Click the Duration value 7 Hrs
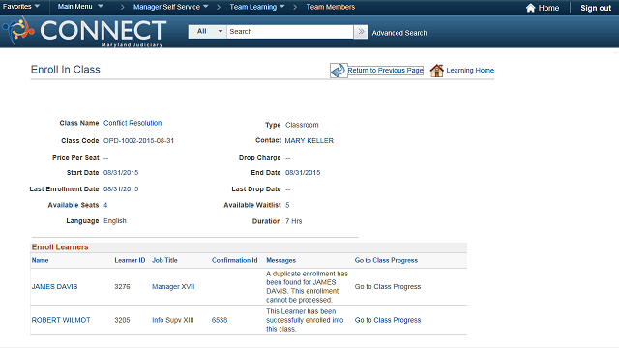The image size is (619, 348). tap(294, 221)
